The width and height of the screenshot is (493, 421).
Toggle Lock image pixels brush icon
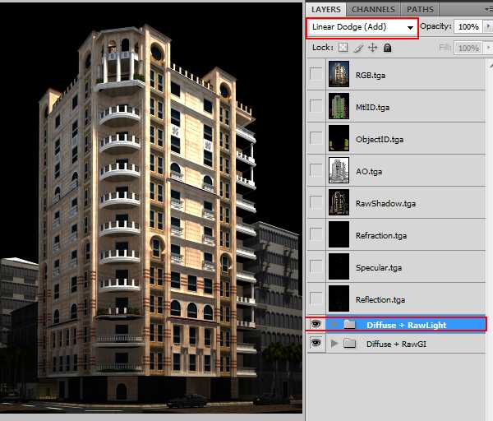point(358,48)
